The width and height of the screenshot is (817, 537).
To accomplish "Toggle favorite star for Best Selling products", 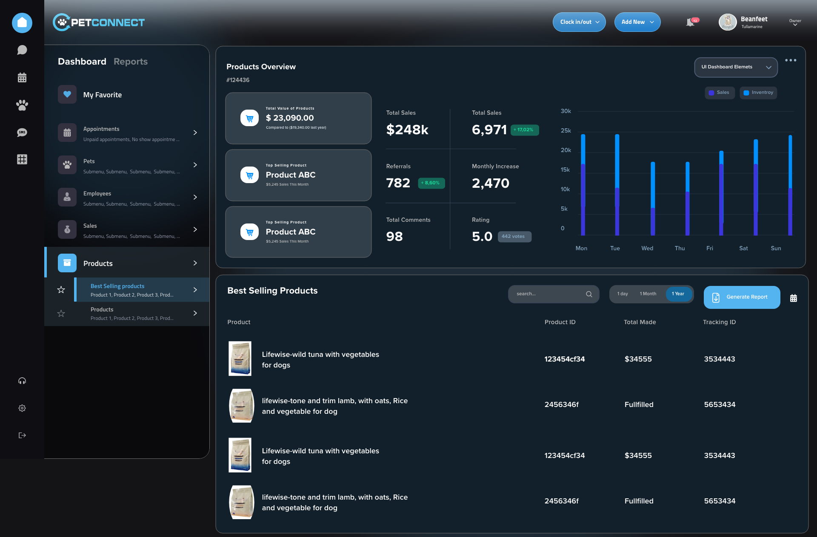I will point(61,290).
